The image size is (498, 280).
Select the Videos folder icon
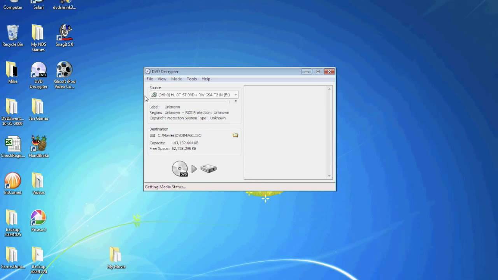pyautogui.click(x=39, y=184)
